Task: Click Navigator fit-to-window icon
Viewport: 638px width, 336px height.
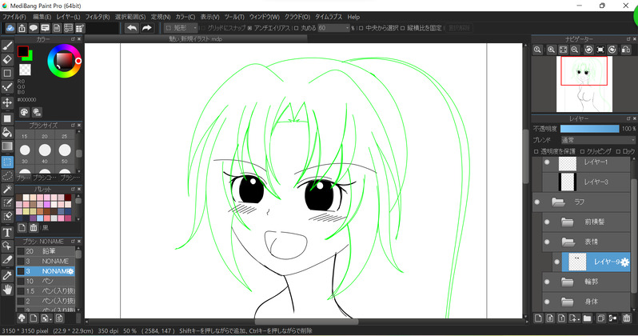Action: [x=563, y=50]
